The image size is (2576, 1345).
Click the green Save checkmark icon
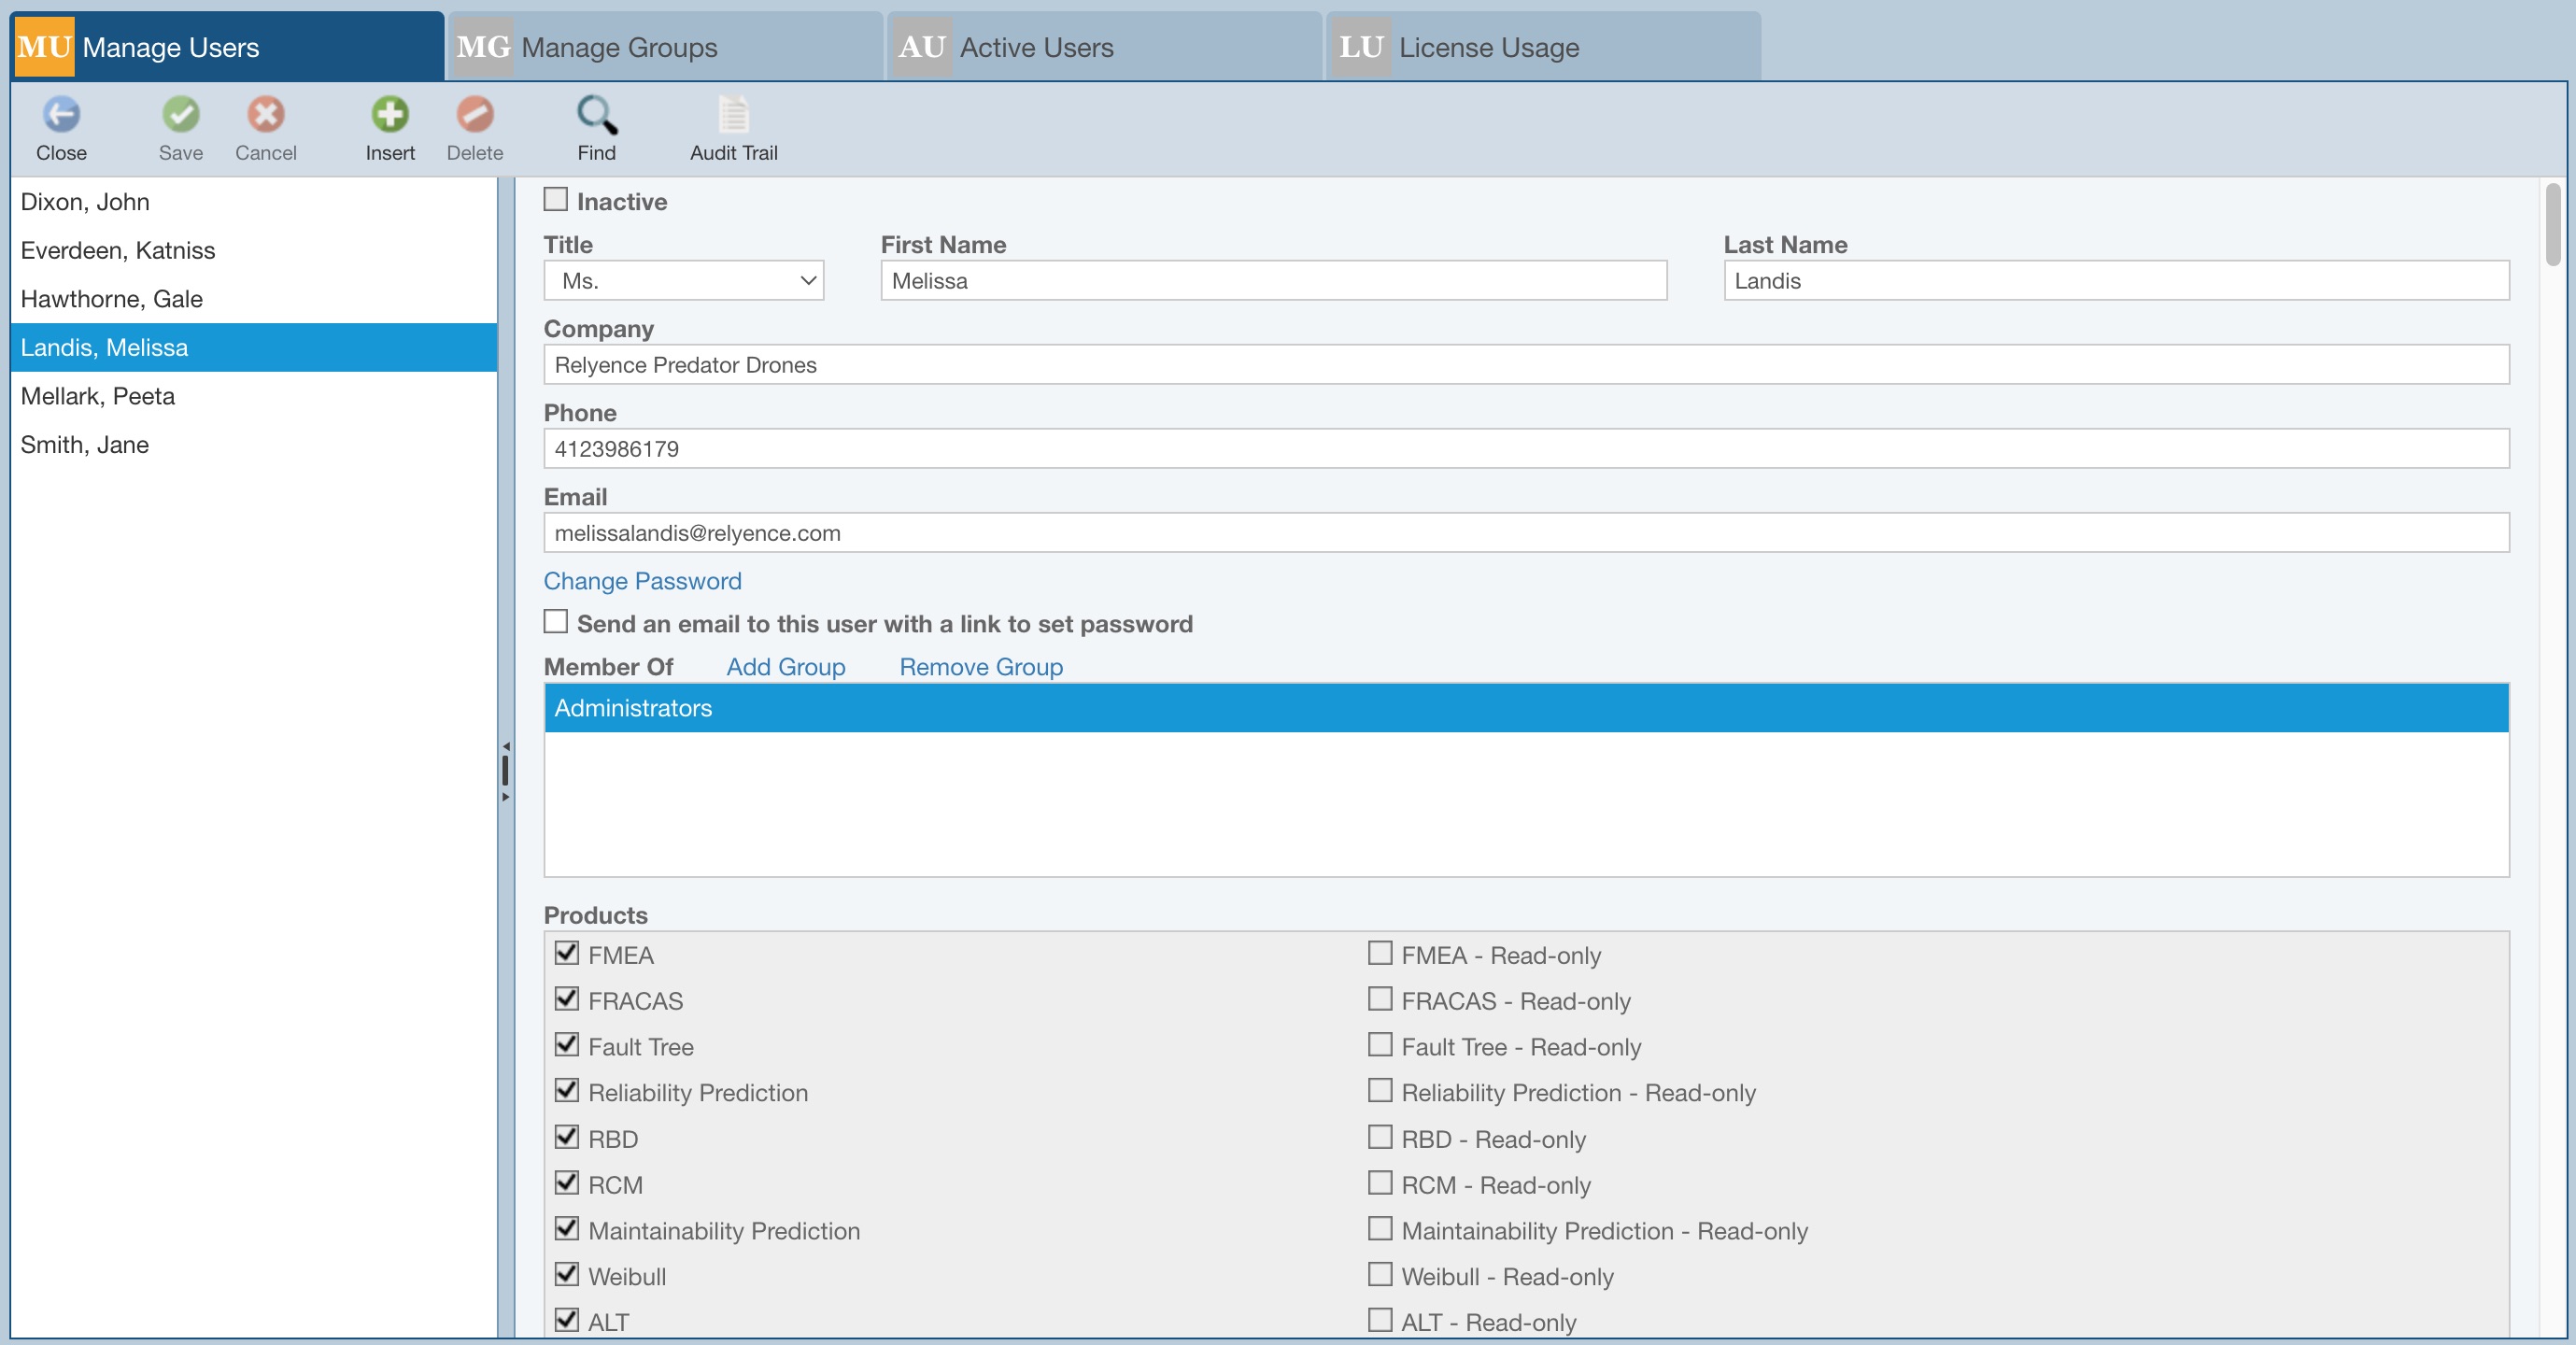180,115
